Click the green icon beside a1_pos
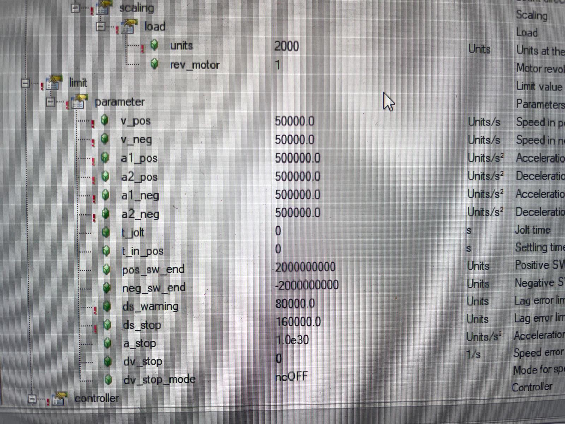The image size is (565, 424). [x=105, y=157]
